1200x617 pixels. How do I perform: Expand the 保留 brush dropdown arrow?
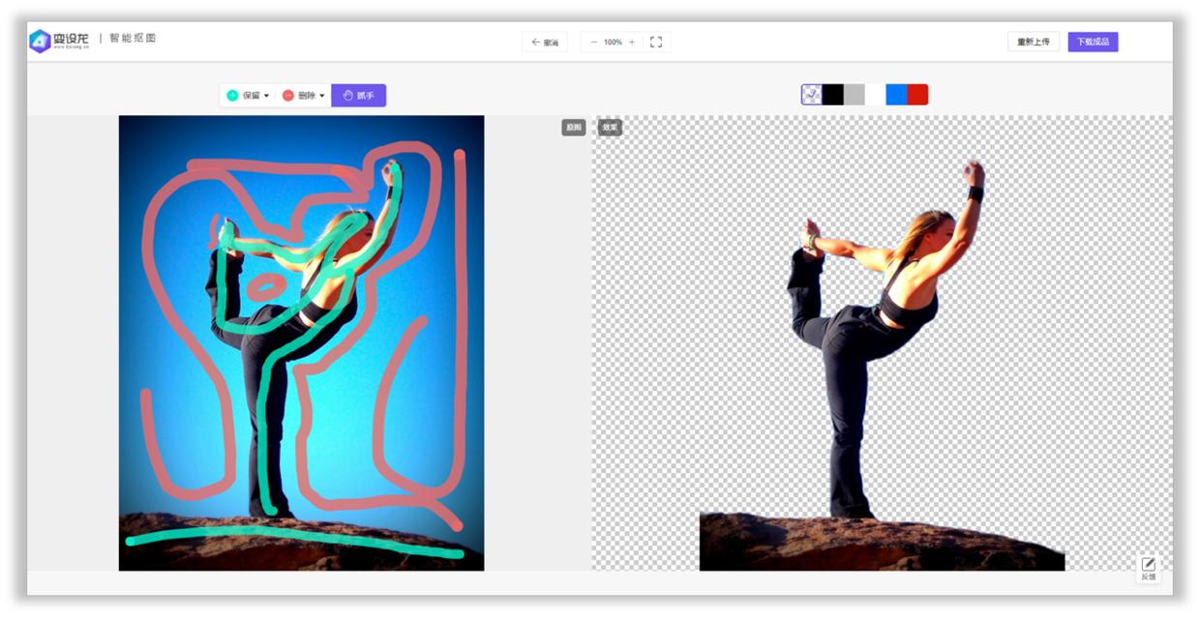point(267,96)
